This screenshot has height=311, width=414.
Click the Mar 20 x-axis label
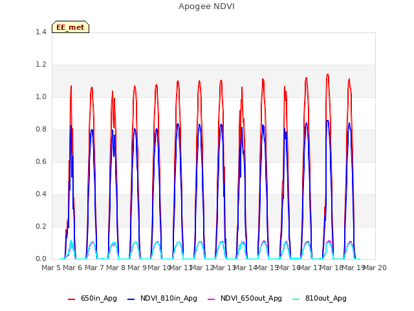(x=375, y=268)
